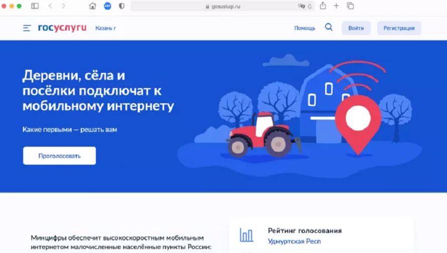This screenshot has width=447, height=253.
Task: Open the Помощь help link
Action: point(305,28)
